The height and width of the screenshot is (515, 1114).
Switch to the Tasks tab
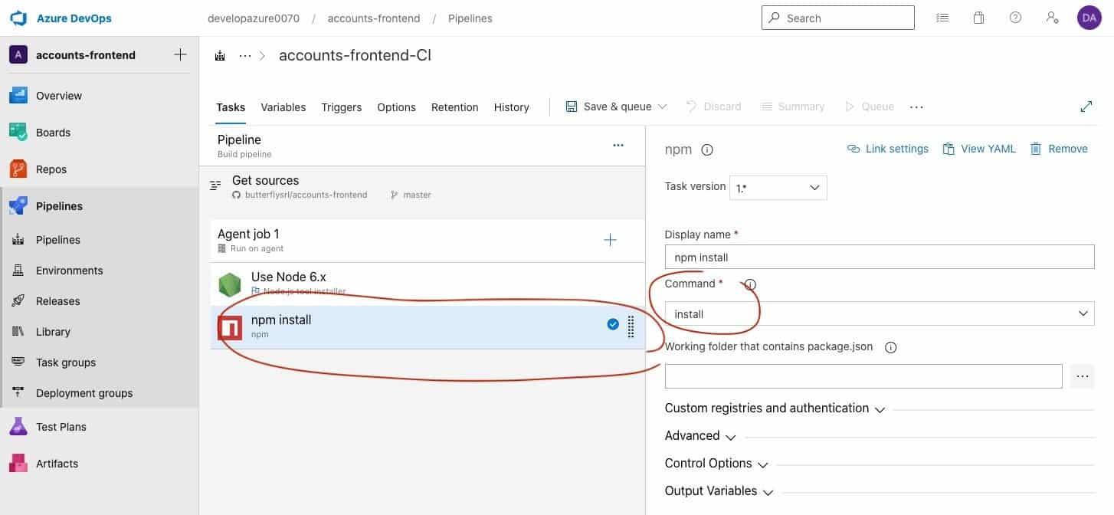pyautogui.click(x=231, y=107)
